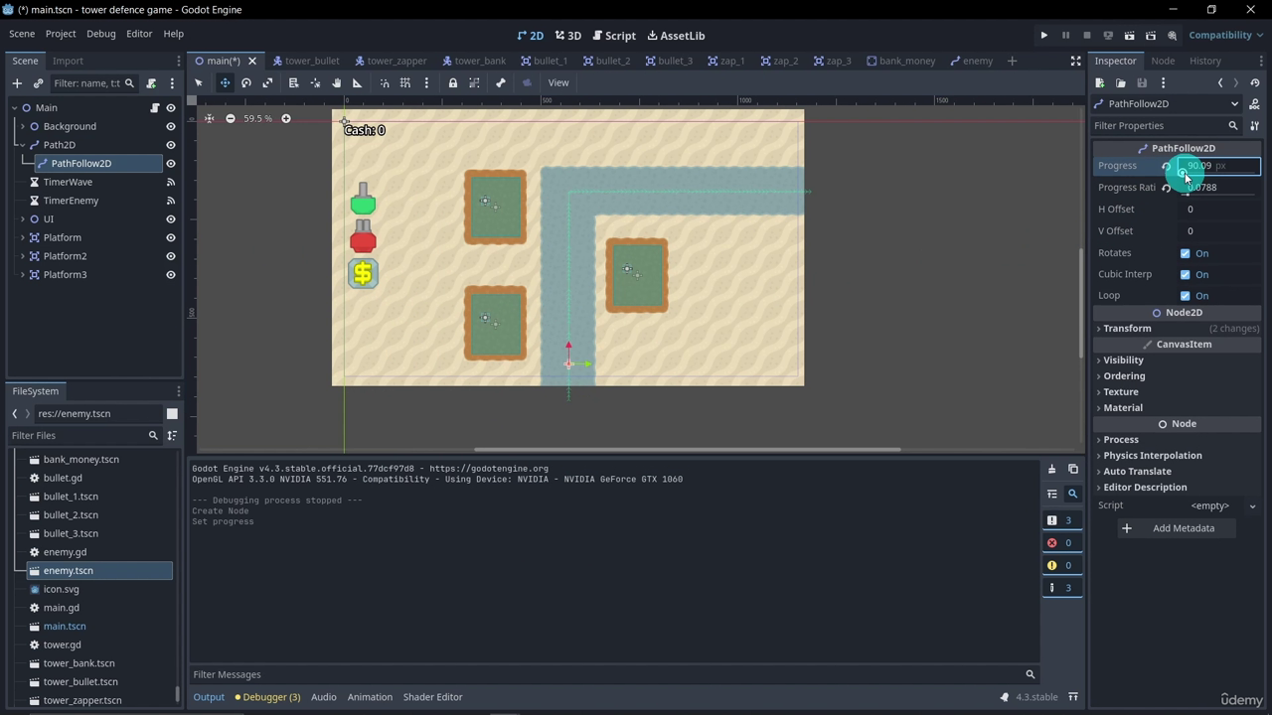Disable the Cubic Interp checkbox
Viewport: 1272px width, 715px height.
1185,275
